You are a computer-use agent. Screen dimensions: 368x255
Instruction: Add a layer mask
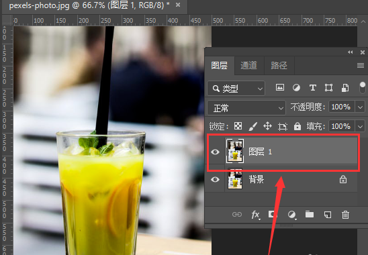click(x=273, y=214)
